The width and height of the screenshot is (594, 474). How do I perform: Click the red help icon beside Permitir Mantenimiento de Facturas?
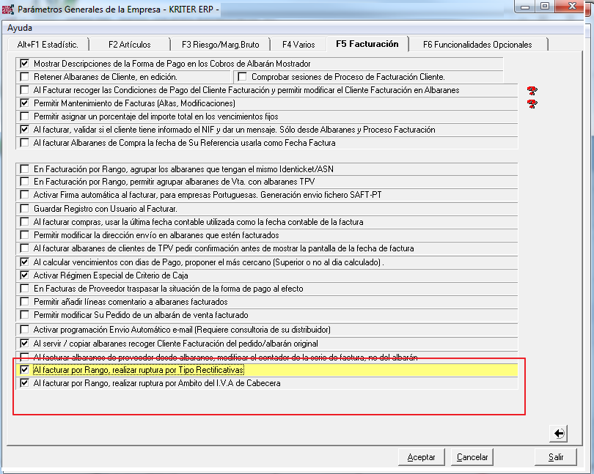[x=532, y=103]
